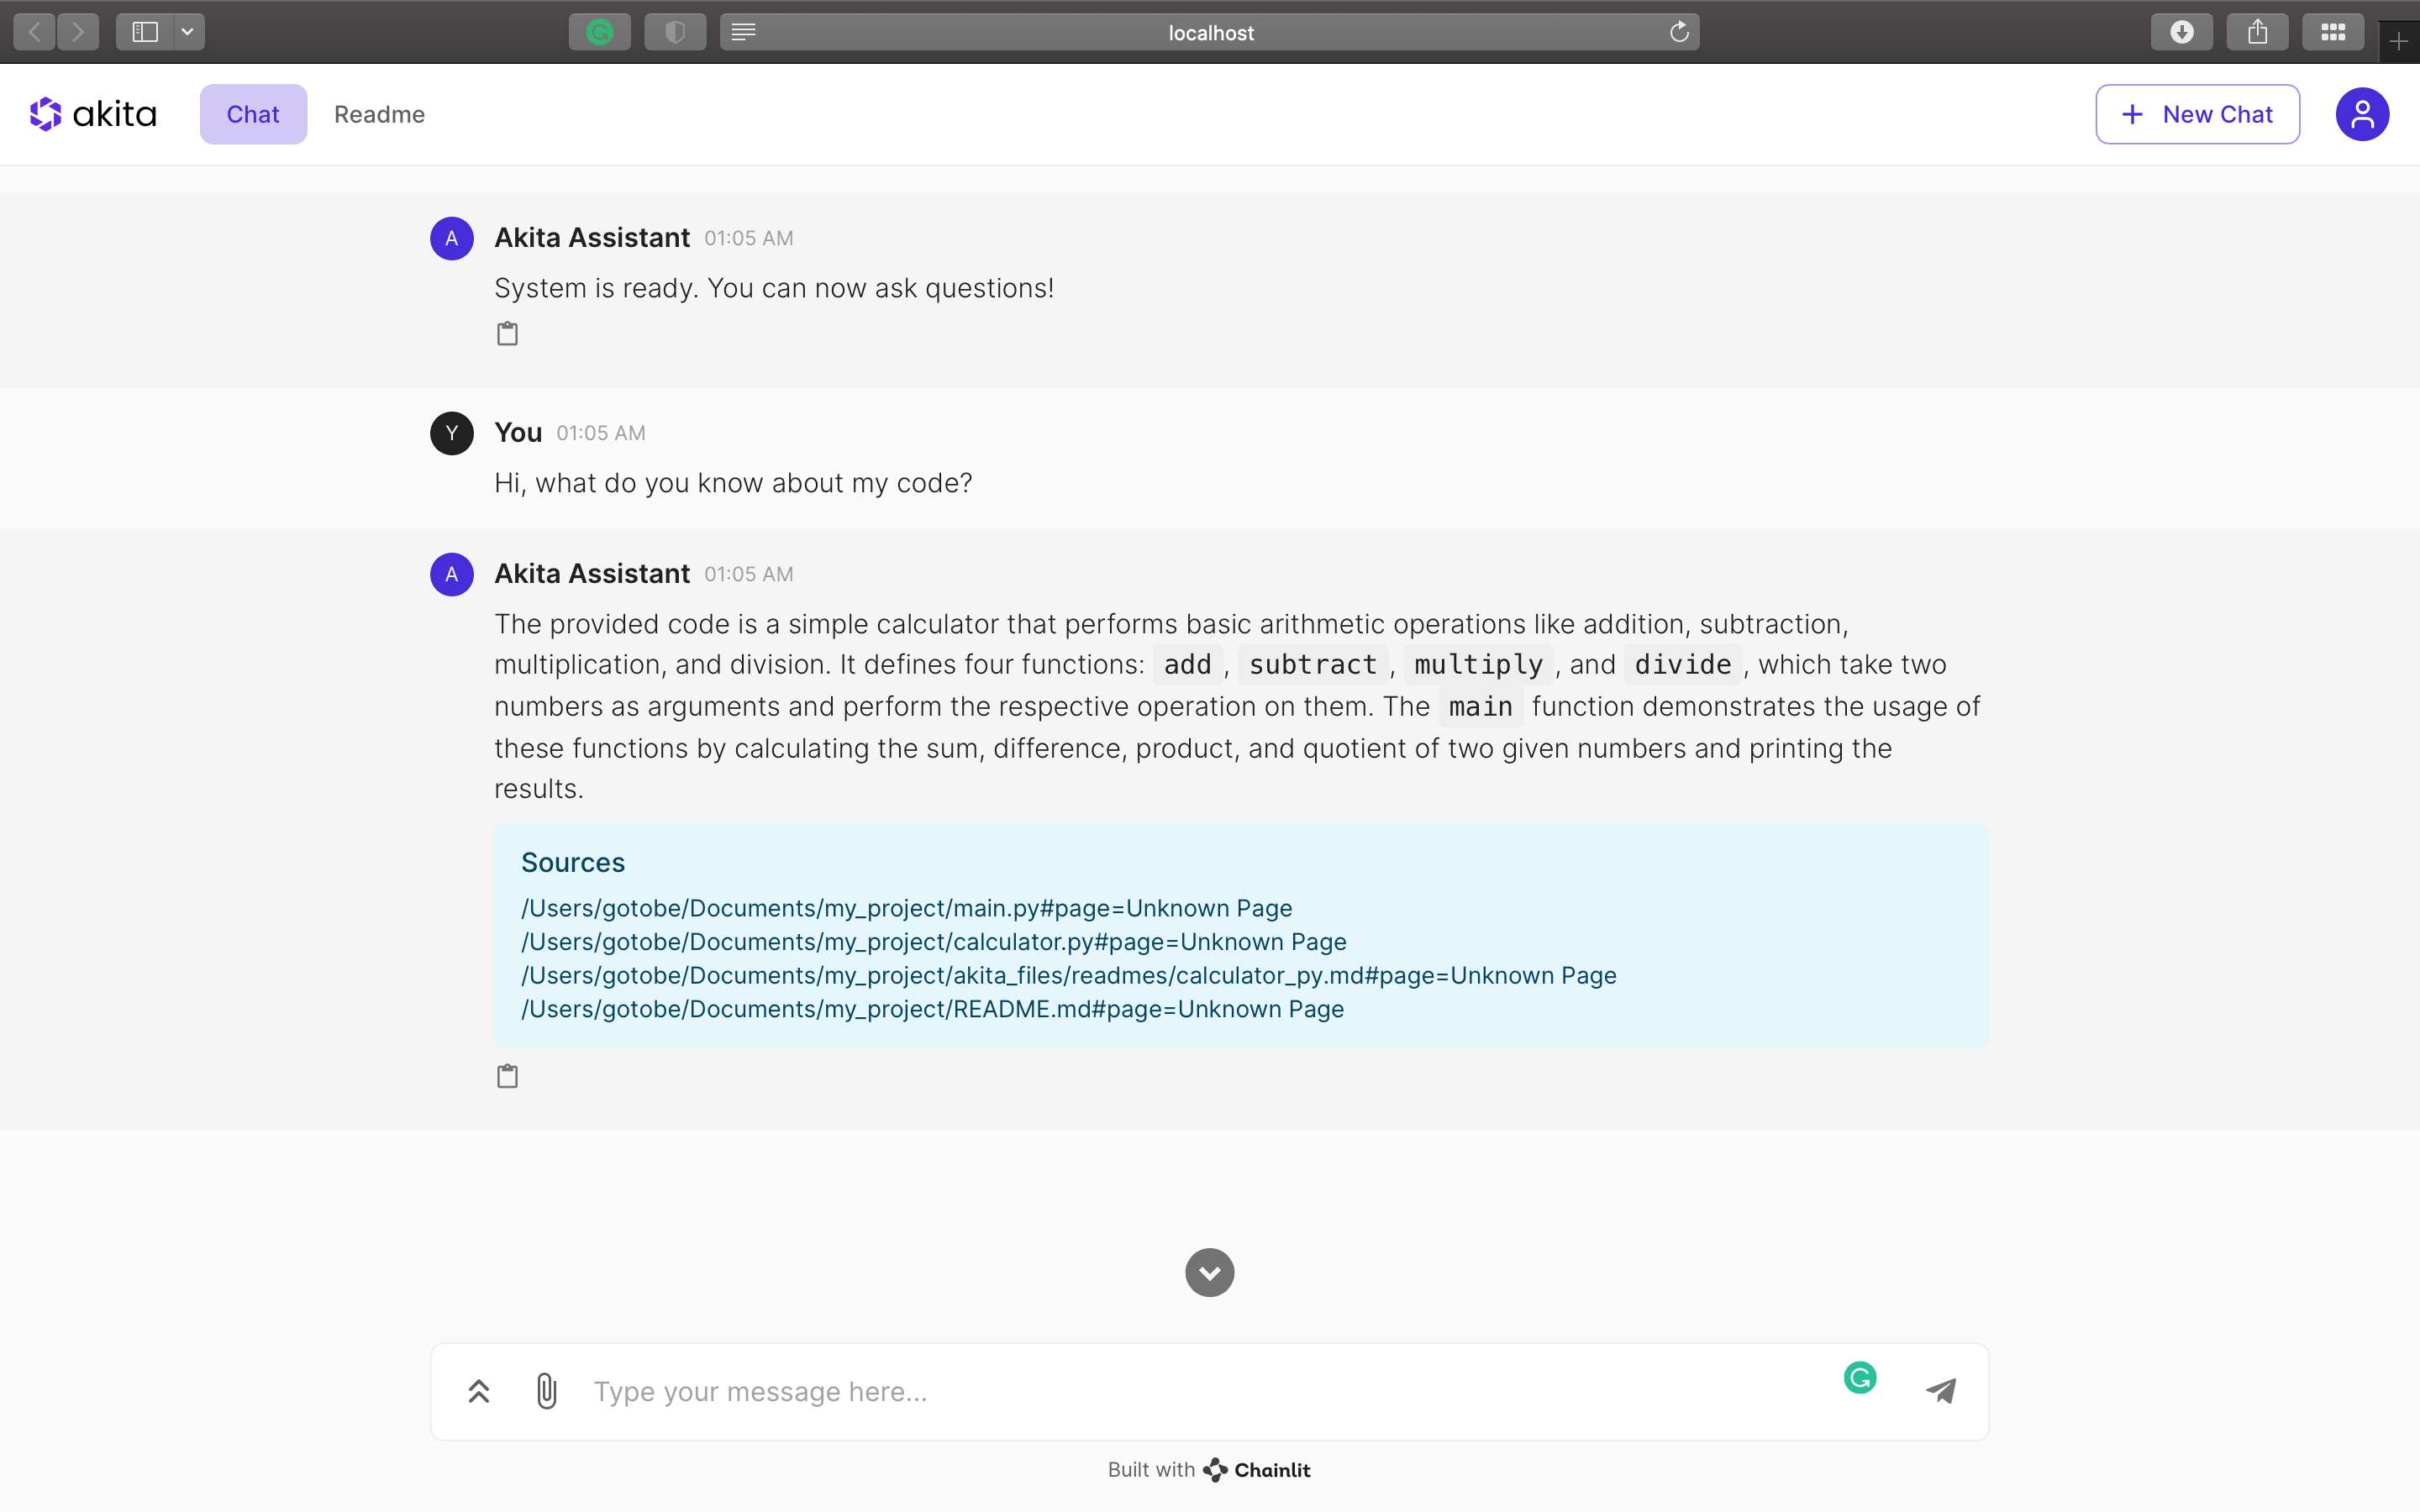Expand message history with double chevron
This screenshot has width=2420, height=1512.
(479, 1391)
